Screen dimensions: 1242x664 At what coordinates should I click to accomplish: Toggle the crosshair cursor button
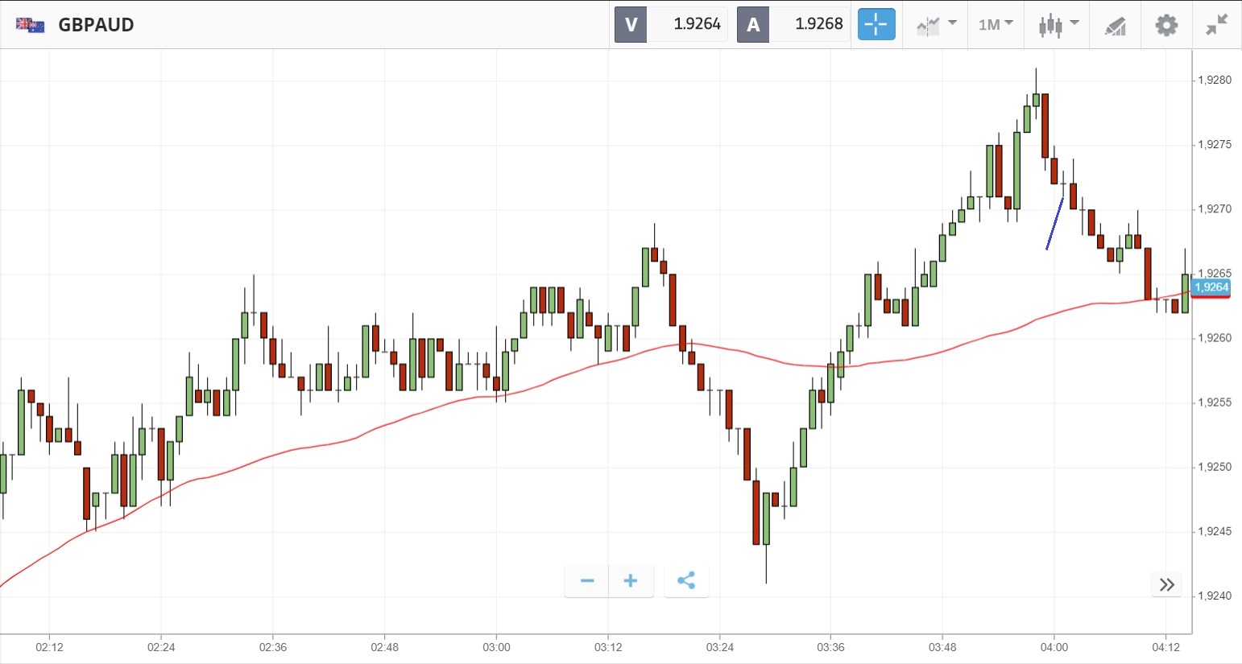pyautogui.click(x=876, y=24)
